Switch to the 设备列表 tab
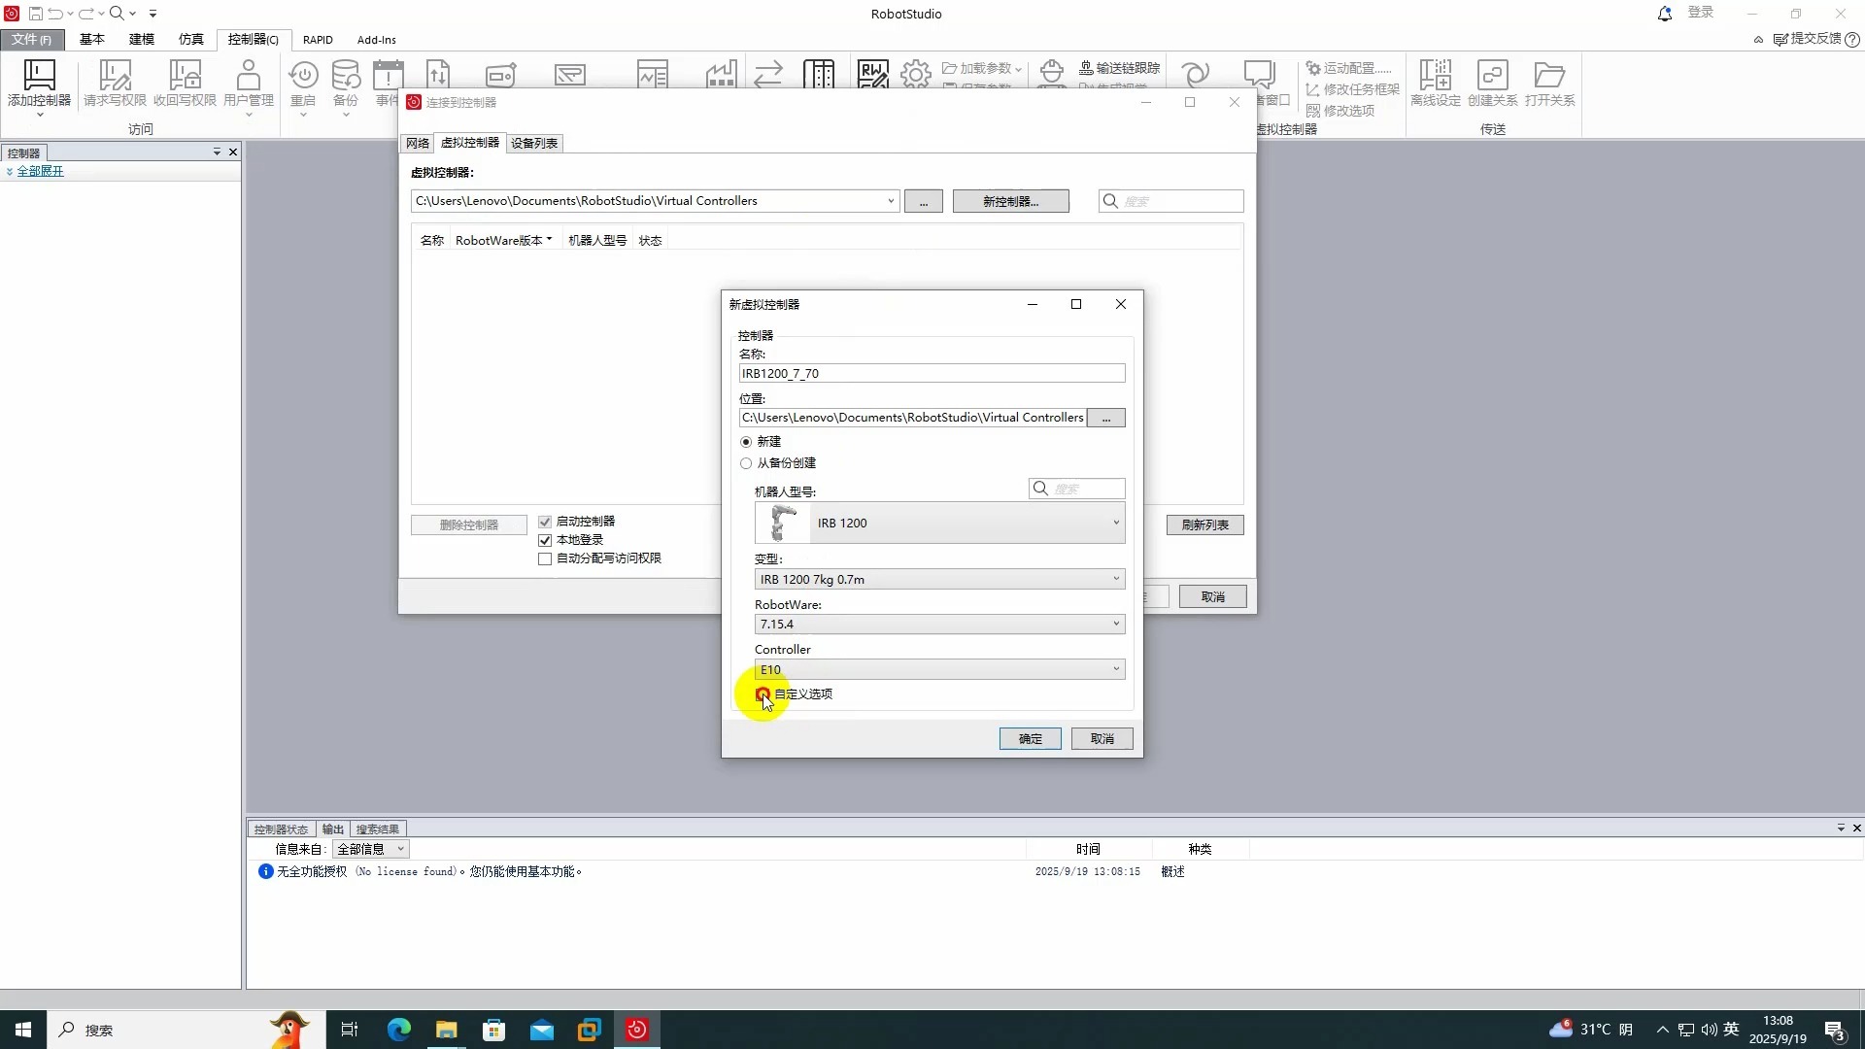 533,143
